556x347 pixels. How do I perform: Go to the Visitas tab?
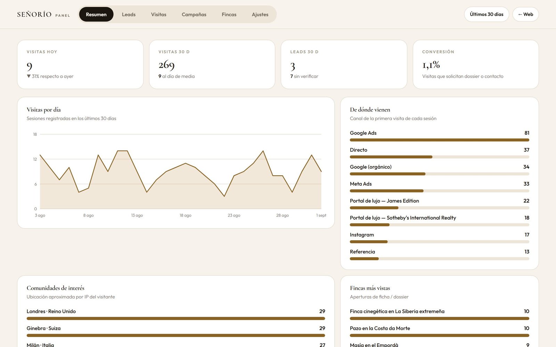click(158, 14)
